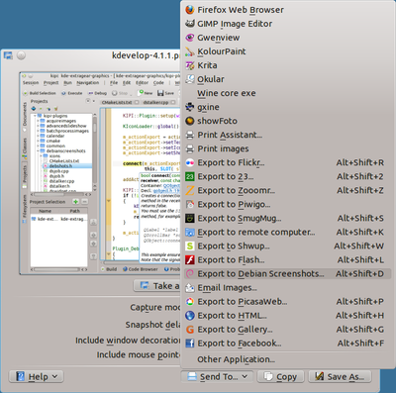Click the GIMP Image Editor icon
Image resolution: width=396 pixels, height=393 pixels.
pos(189,24)
